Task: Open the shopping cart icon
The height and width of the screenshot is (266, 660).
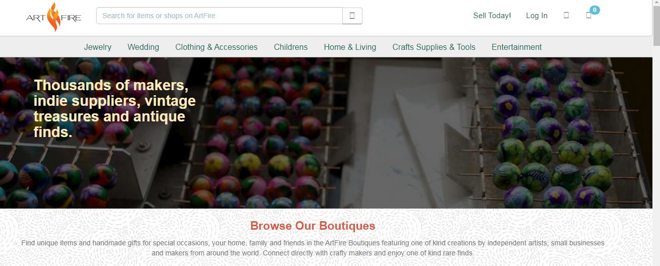Action: coord(589,16)
